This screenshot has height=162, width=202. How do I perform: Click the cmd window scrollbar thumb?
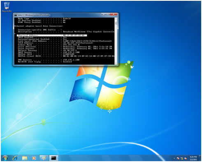[116, 23]
